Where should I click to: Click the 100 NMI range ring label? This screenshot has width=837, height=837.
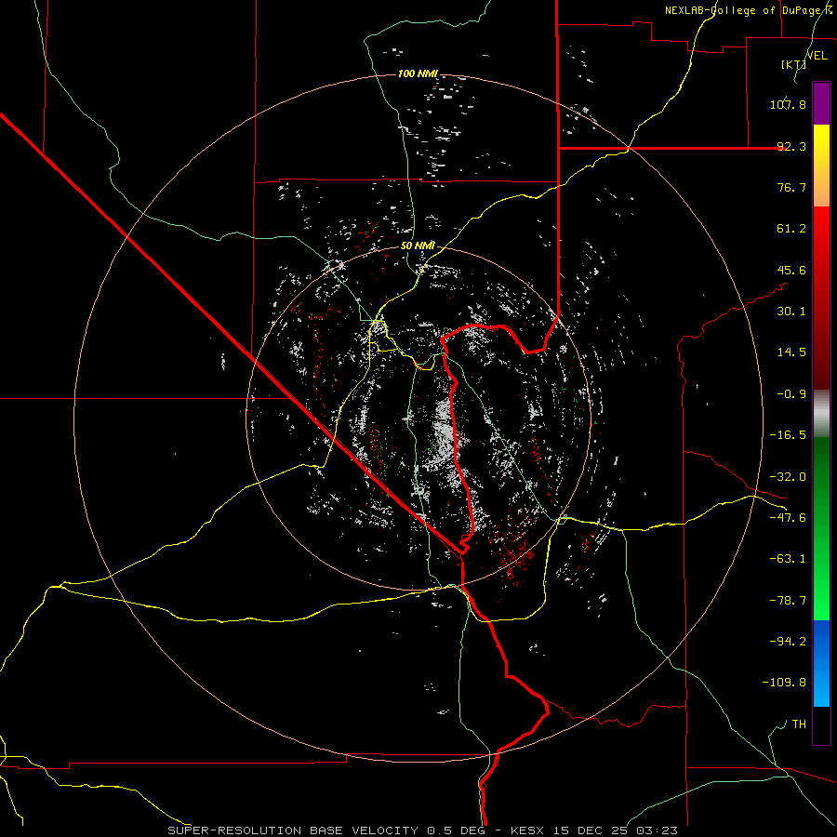[x=418, y=73]
